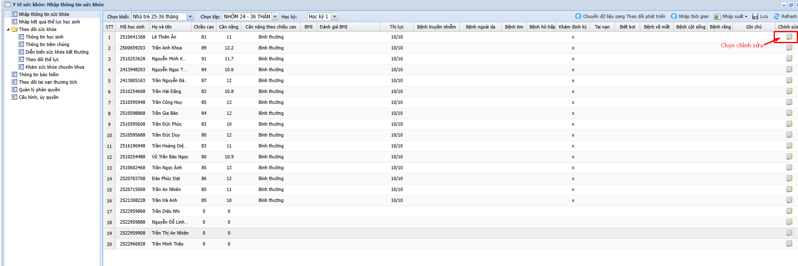Click the Y tế sức khỏe title icon
The image size is (798, 266).
7,5
